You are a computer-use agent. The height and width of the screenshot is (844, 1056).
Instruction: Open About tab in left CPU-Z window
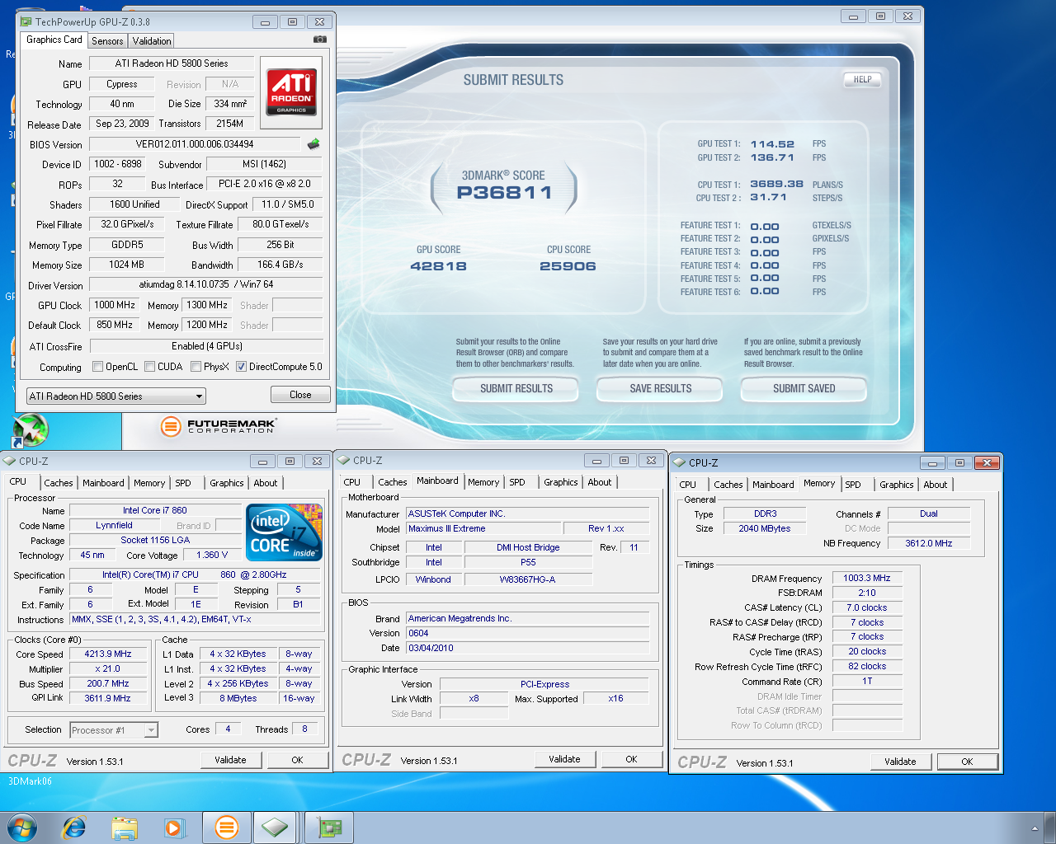pyautogui.click(x=266, y=483)
